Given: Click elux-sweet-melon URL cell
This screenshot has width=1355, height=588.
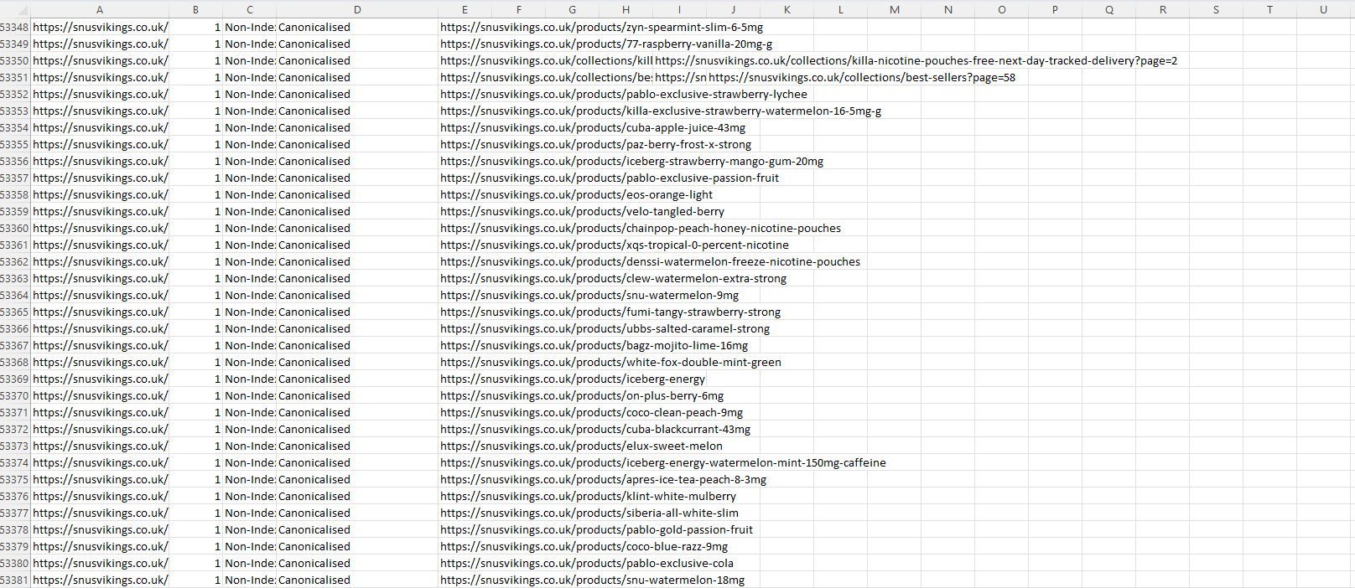Looking at the screenshot, I should pyautogui.click(x=581, y=446).
